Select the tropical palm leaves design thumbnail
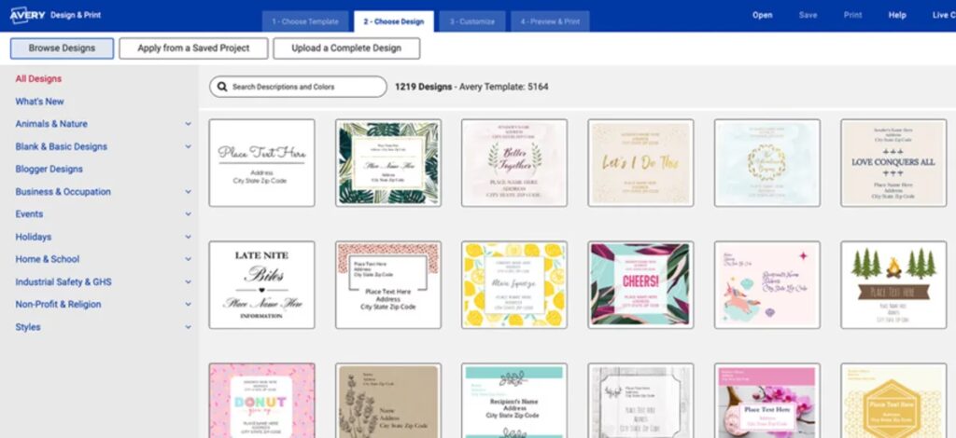 [x=388, y=162]
